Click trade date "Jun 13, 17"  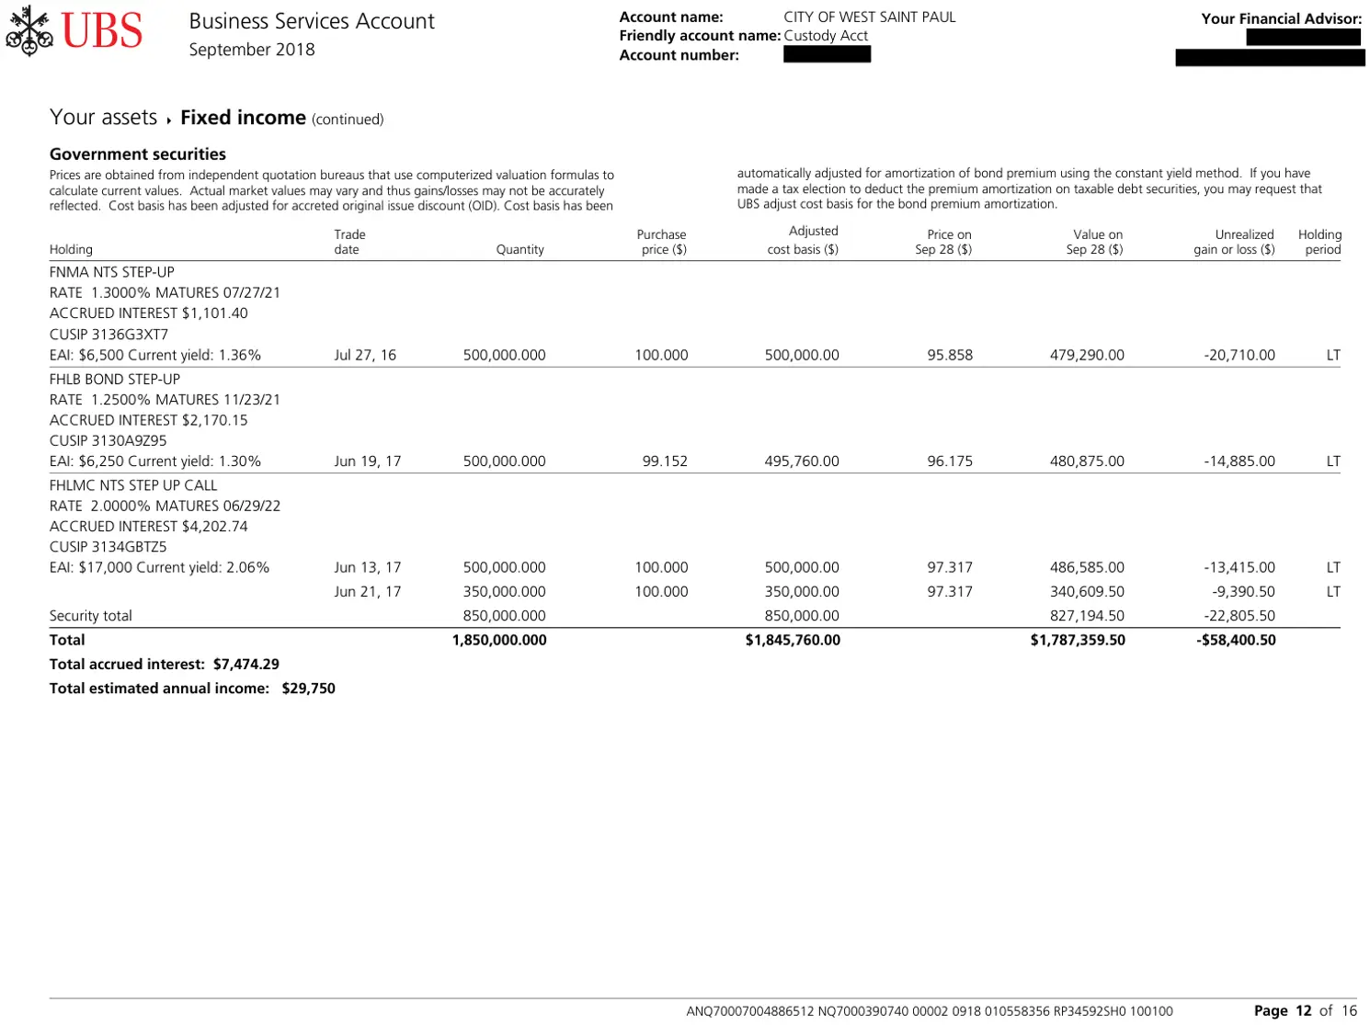tap(368, 568)
